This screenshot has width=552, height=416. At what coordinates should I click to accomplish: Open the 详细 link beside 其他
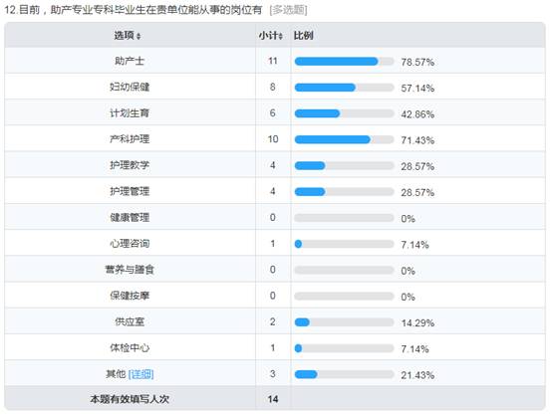point(141,374)
